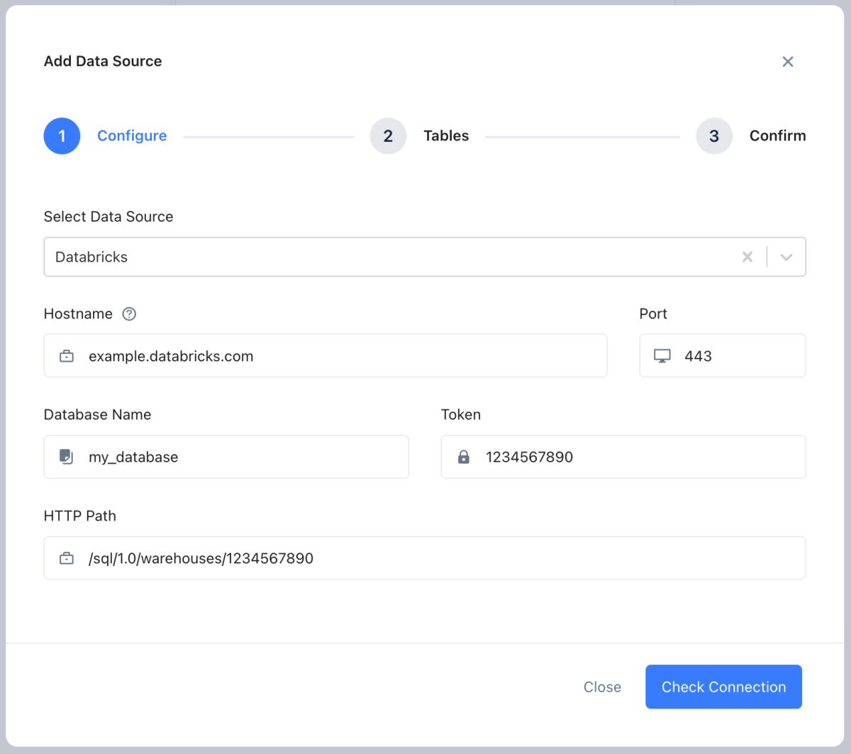This screenshot has height=754, width=851.
Task: Click the lock icon in Token field
Action: 464,457
